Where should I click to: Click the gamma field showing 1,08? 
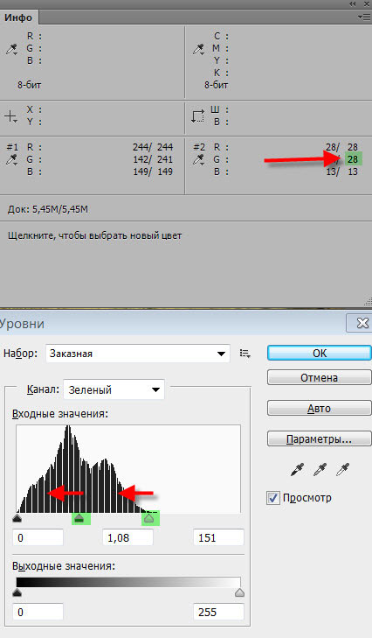(x=127, y=537)
